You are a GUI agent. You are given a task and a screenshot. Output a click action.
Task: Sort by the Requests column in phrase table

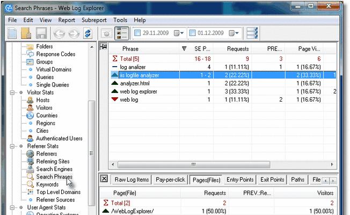tap(238, 49)
